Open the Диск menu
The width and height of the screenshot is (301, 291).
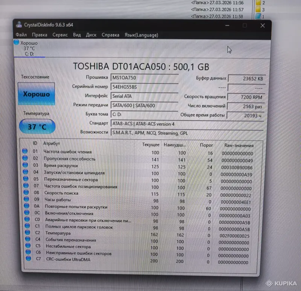pos(91,35)
